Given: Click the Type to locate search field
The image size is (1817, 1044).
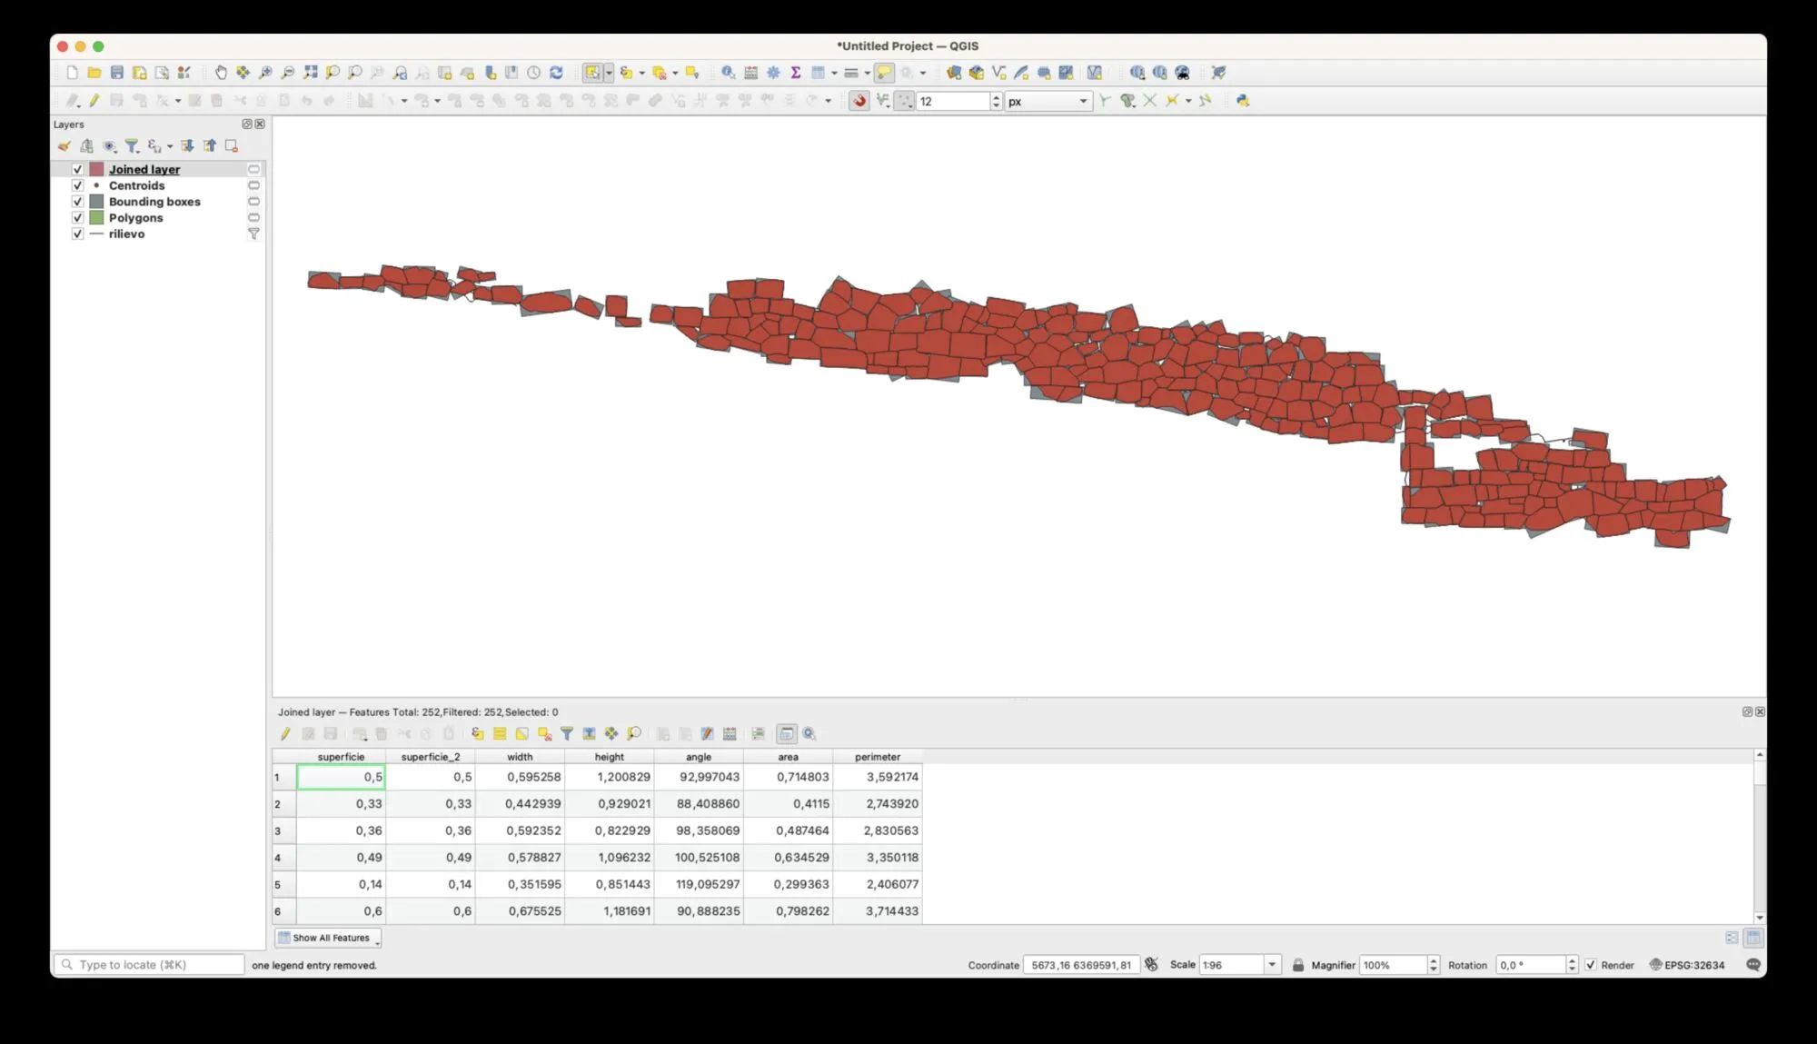Looking at the screenshot, I should click(x=150, y=965).
